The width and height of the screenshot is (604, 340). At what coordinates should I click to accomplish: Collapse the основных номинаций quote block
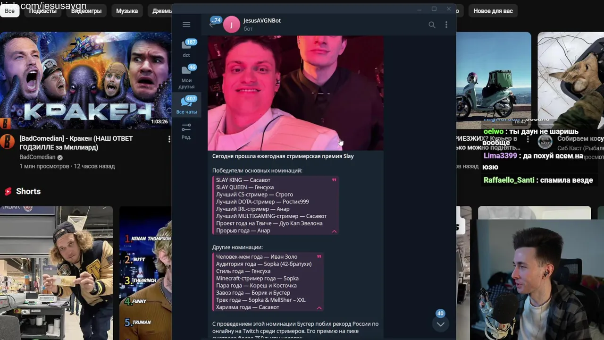tap(334, 231)
